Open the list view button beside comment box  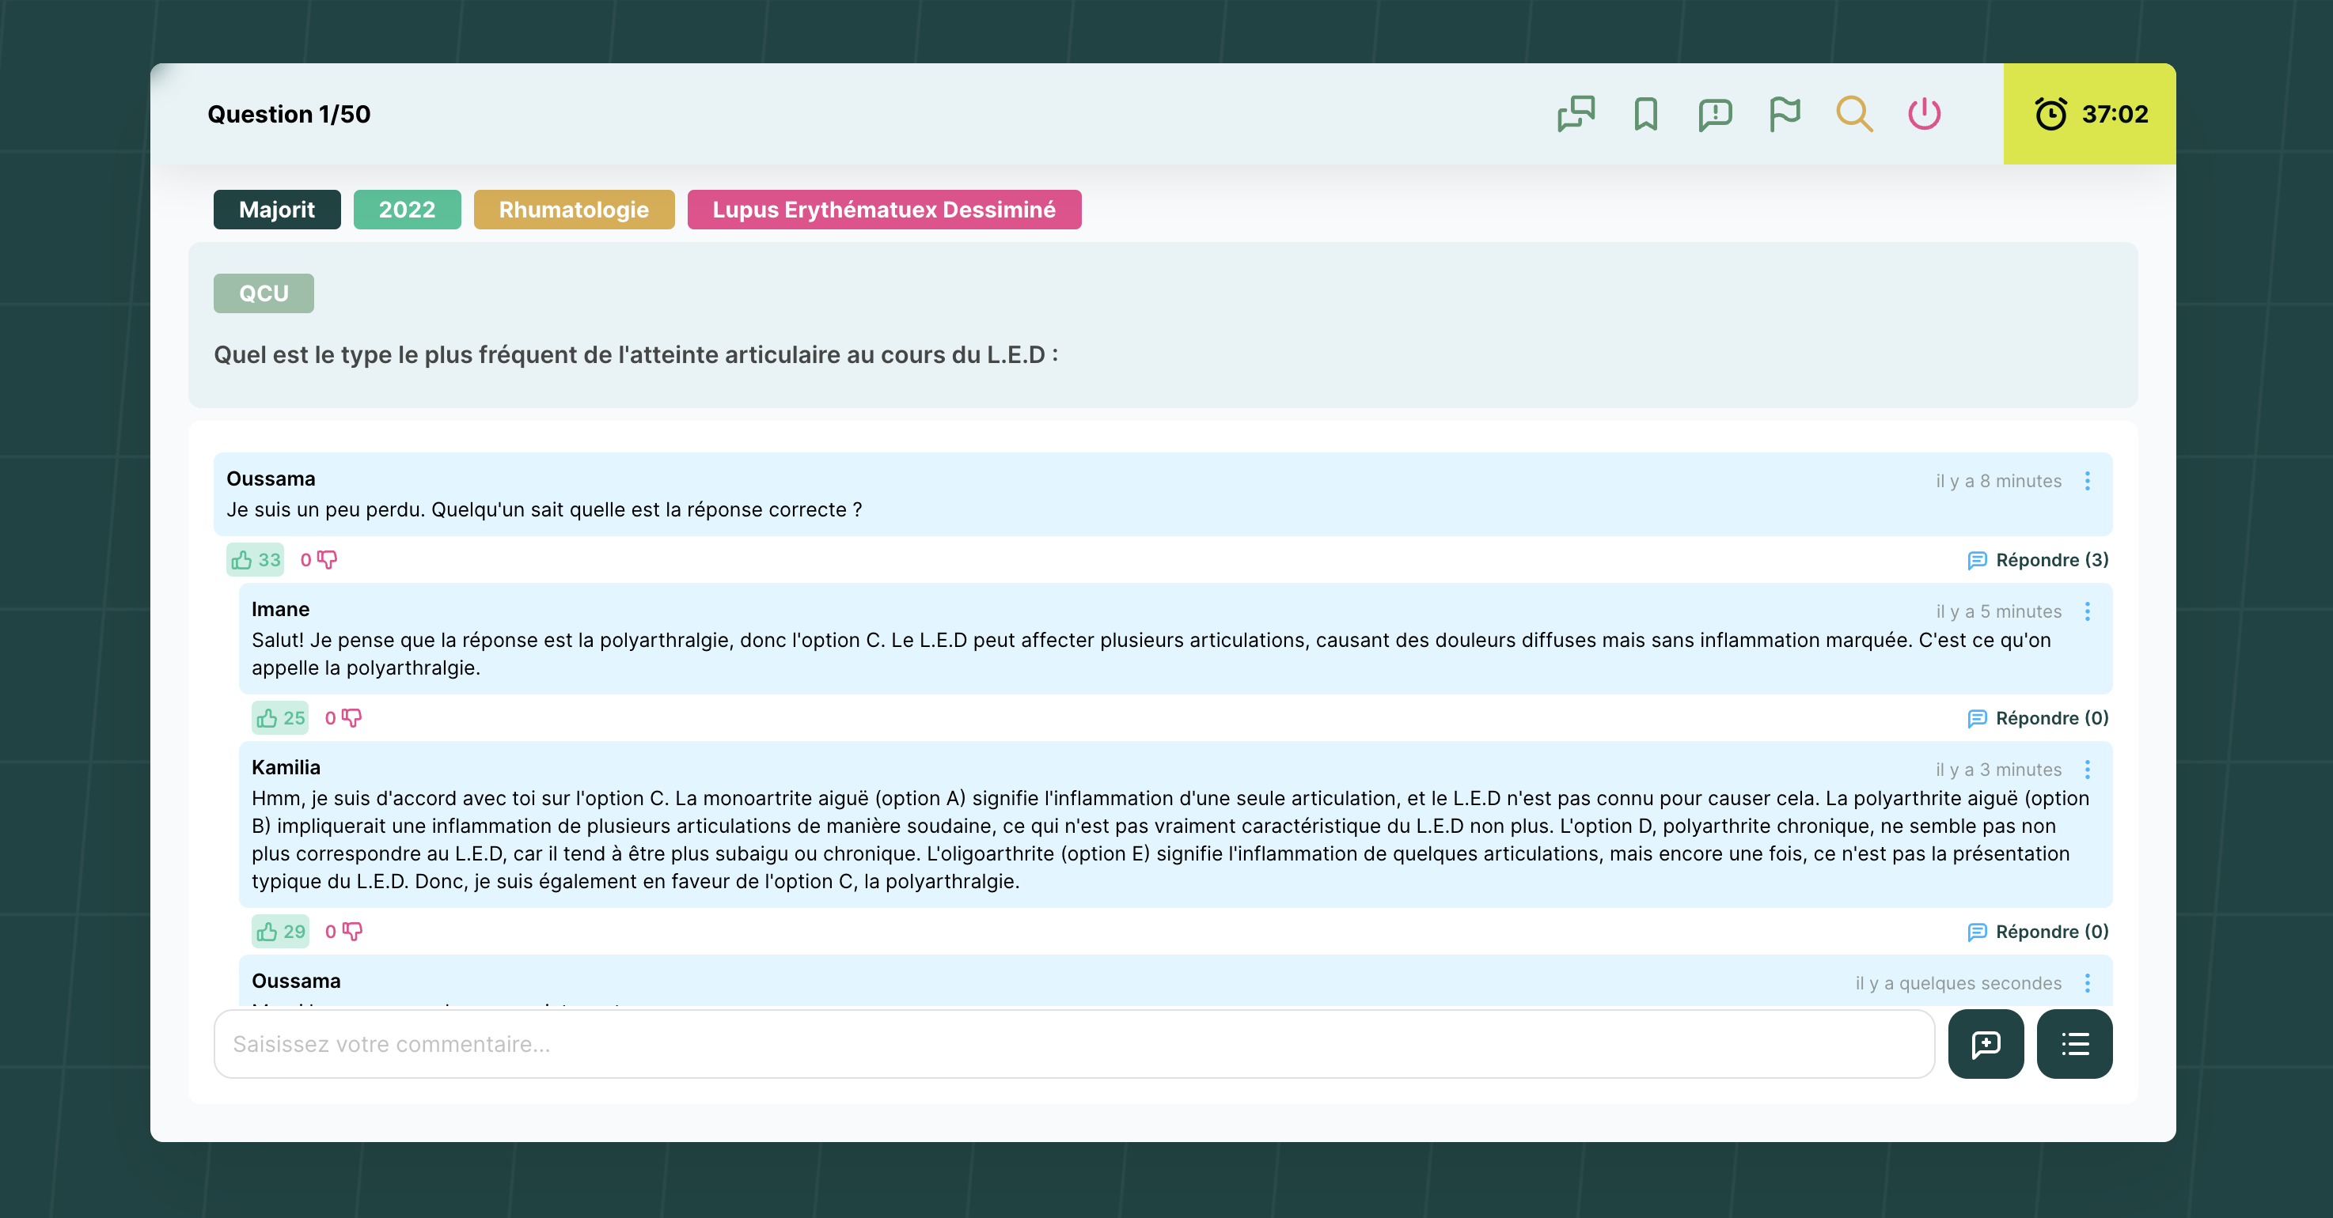[x=2075, y=1044]
